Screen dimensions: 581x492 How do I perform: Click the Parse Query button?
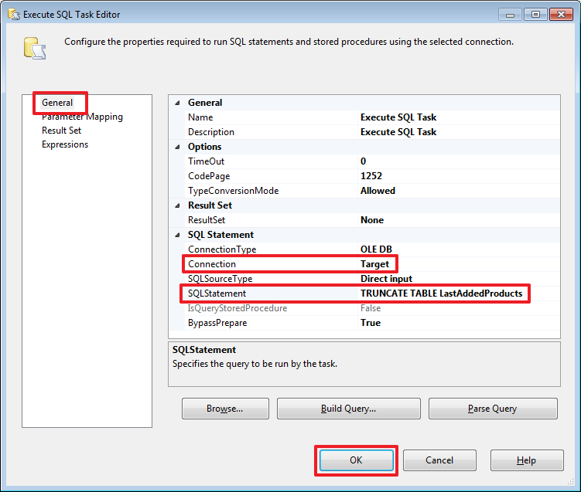coord(493,409)
